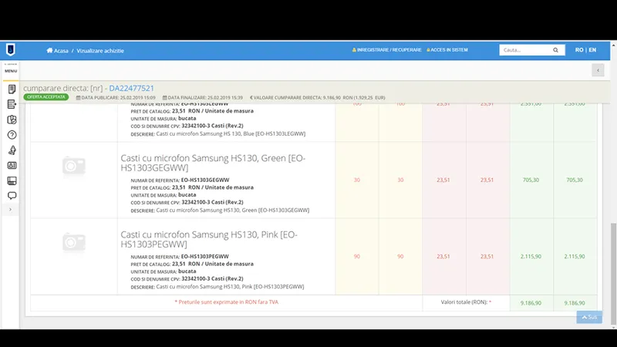This screenshot has height=347, width=617.
Task: Switch language to RO
Action: [x=579, y=50]
